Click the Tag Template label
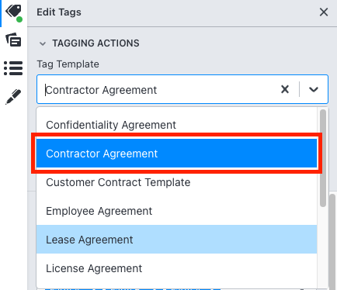337x290 pixels. click(68, 64)
